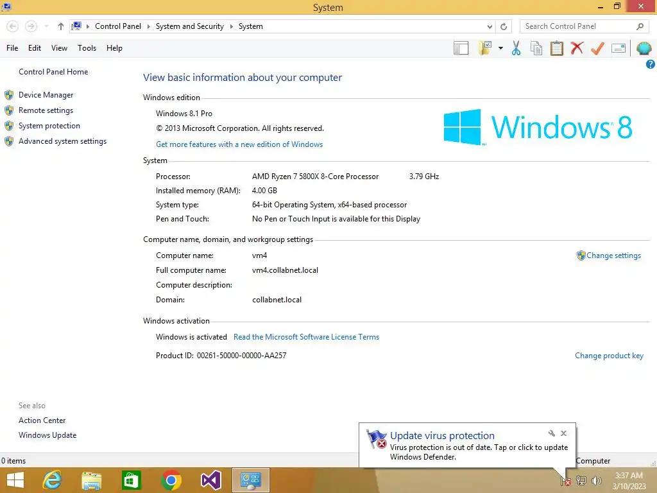Click the orange checkmark icon
Screen dimensions: 657x493
597,48
